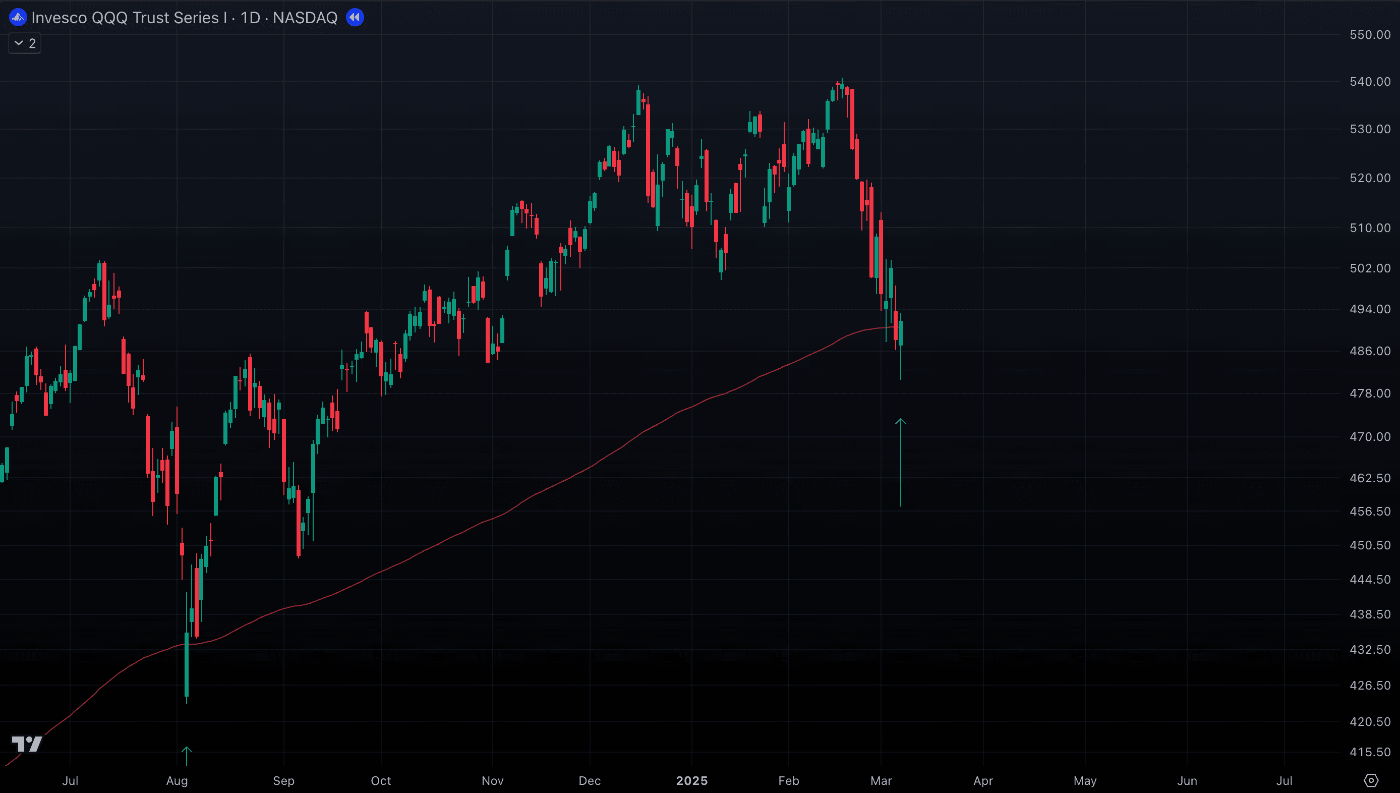This screenshot has width=1400, height=793.
Task: Click the Mar label on time axis
Action: click(881, 780)
